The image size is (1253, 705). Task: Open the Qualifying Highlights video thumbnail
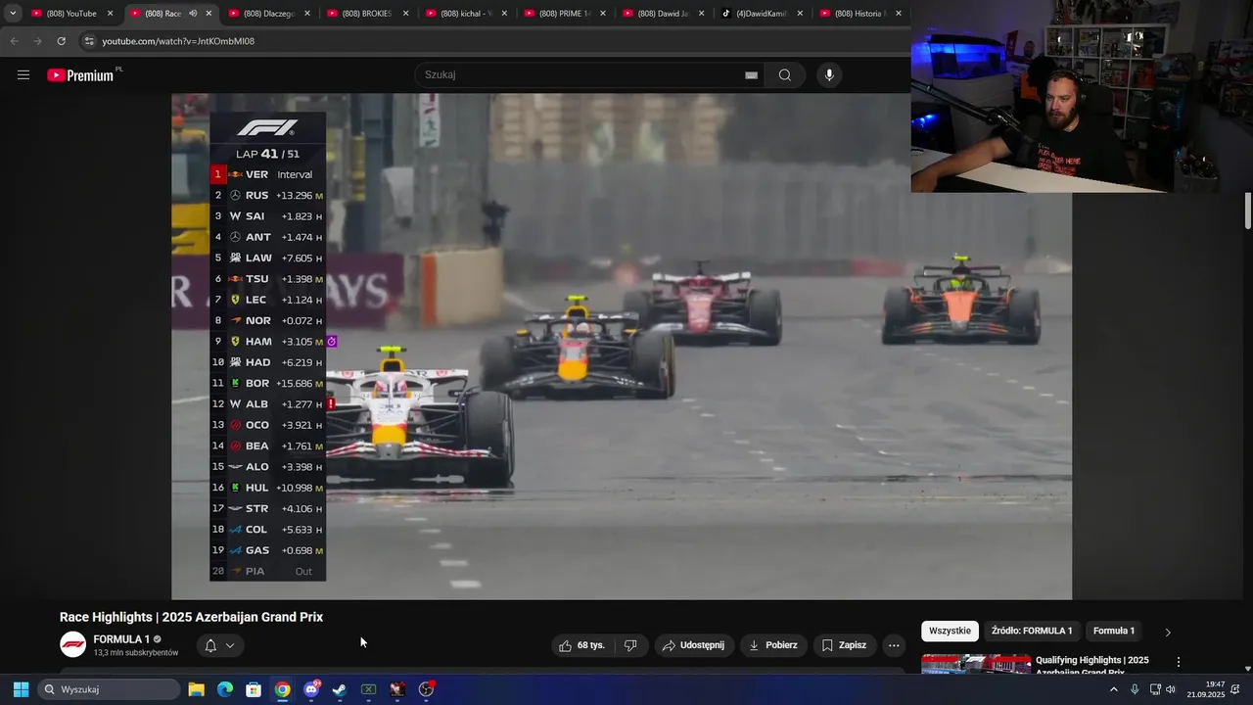click(x=975, y=664)
